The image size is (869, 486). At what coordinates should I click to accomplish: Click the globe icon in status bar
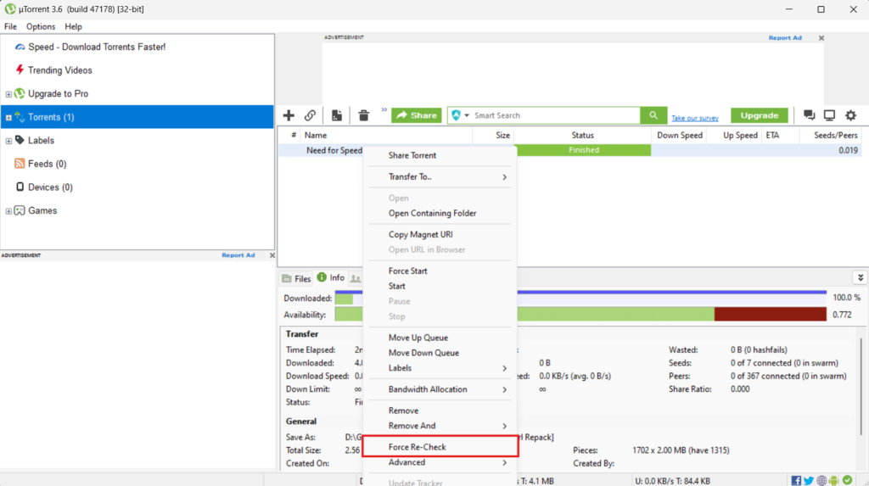(821, 480)
